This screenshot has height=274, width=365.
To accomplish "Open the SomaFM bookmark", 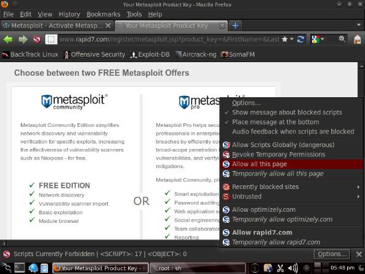I will coord(238,54).
